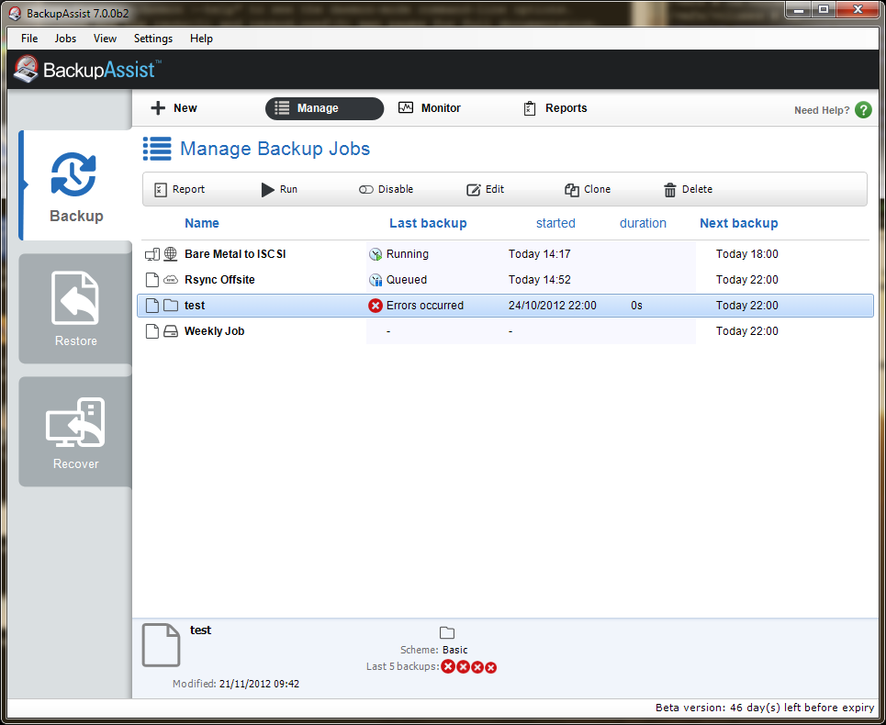Click the Manage Backup Jobs list icon
The width and height of the screenshot is (886, 725).
tap(156, 149)
